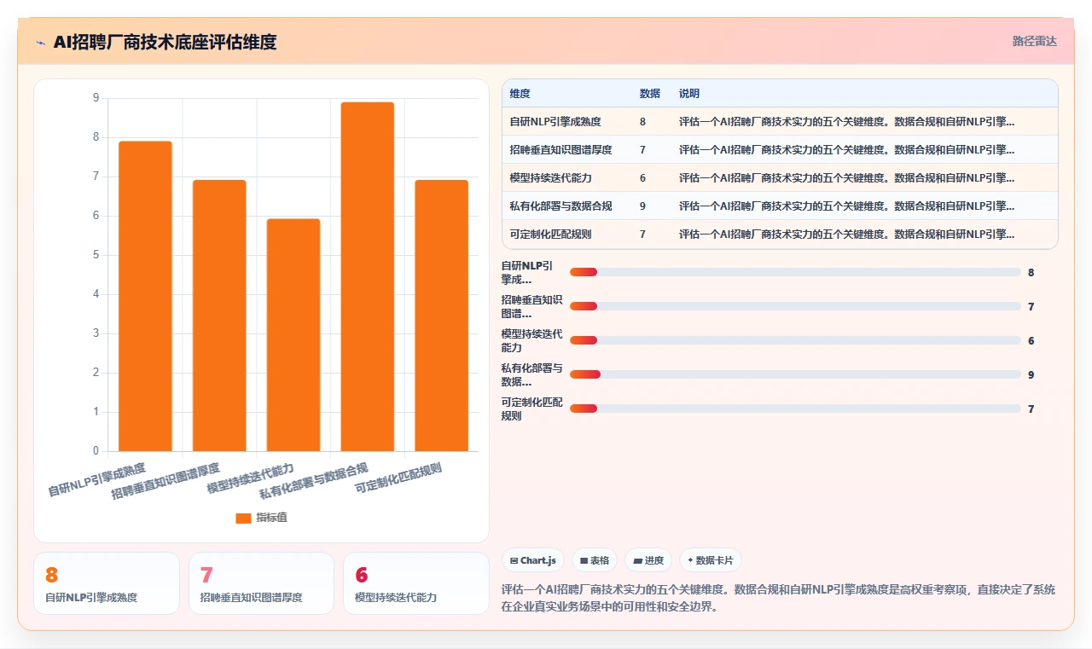Click the 私有化部署与数据... progress bar
1092x649 pixels.
pos(795,374)
